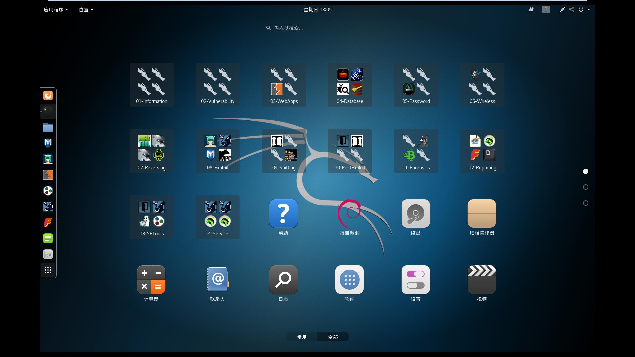Go to the third app page dot
This screenshot has width=635, height=357.
(586, 203)
